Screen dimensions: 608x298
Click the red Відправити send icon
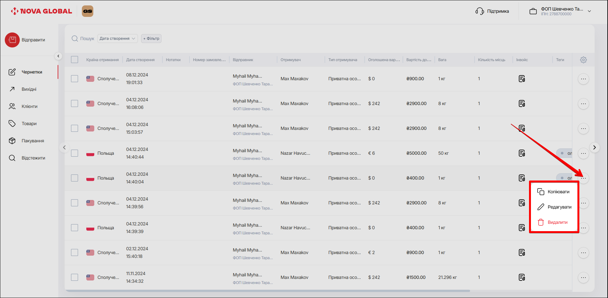click(12, 40)
